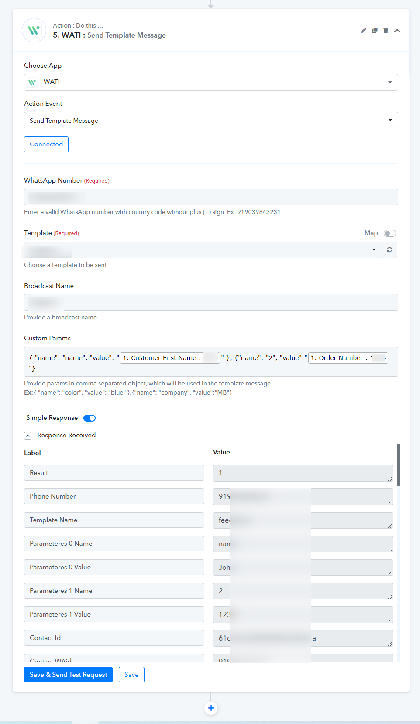The width and height of the screenshot is (420, 724).
Task: Click the response list vertical scrollbar
Action: click(399, 465)
